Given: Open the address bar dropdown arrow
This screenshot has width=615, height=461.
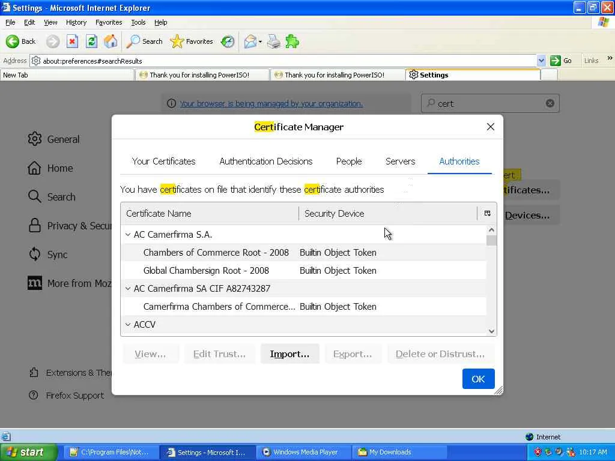Looking at the screenshot, I should click(541, 61).
